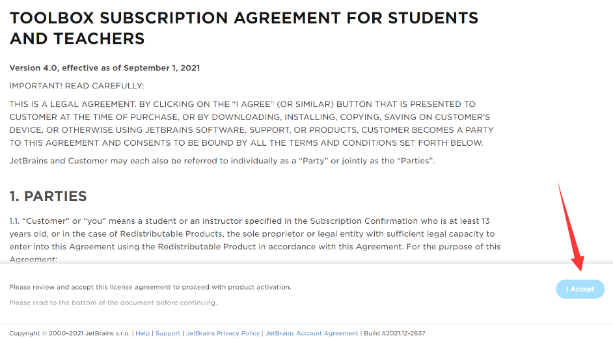Image resolution: width=613 pixels, height=339 pixels.
Task: Open the Help link in footer
Action: point(143,333)
